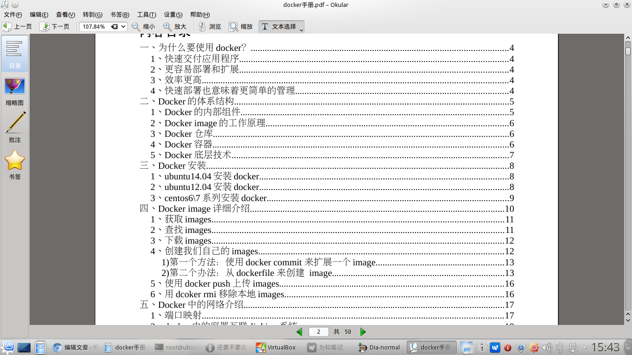Image resolution: width=632 pixels, height=355 pixels.
Task: Open the 查看(V) menu
Action: pos(66,15)
